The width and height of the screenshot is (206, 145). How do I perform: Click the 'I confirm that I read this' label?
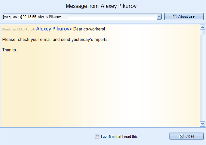tap(119, 136)
